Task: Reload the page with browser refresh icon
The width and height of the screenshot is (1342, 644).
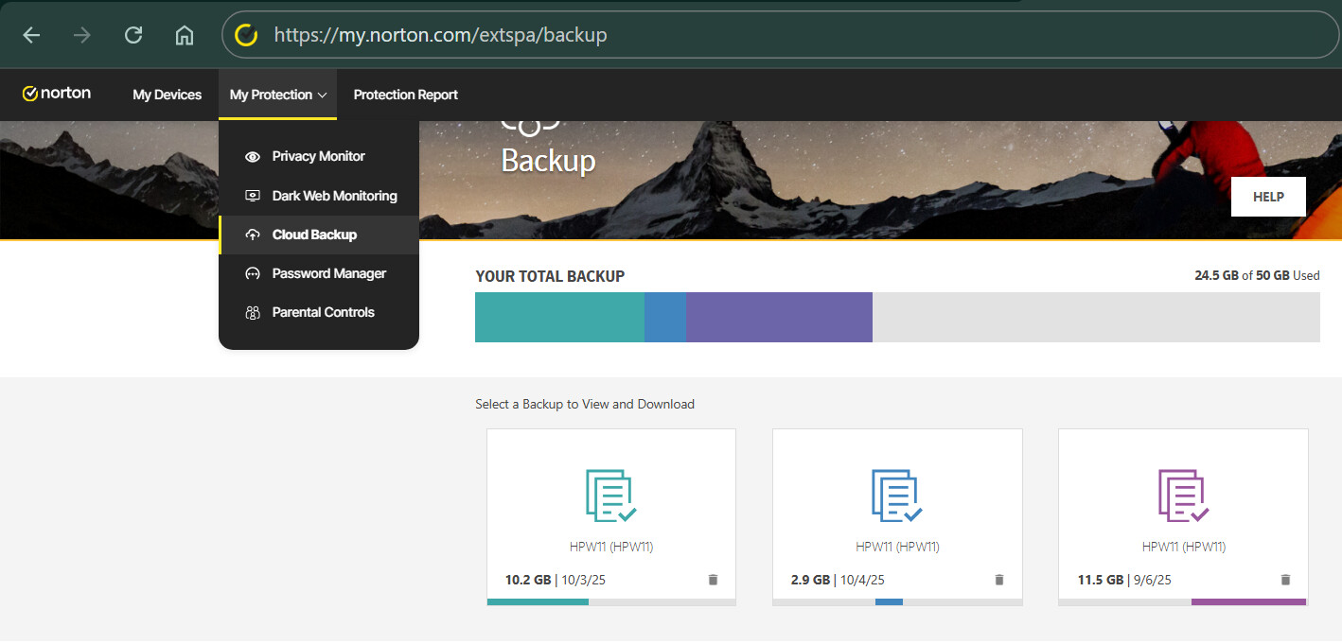Action: [133, 35]
